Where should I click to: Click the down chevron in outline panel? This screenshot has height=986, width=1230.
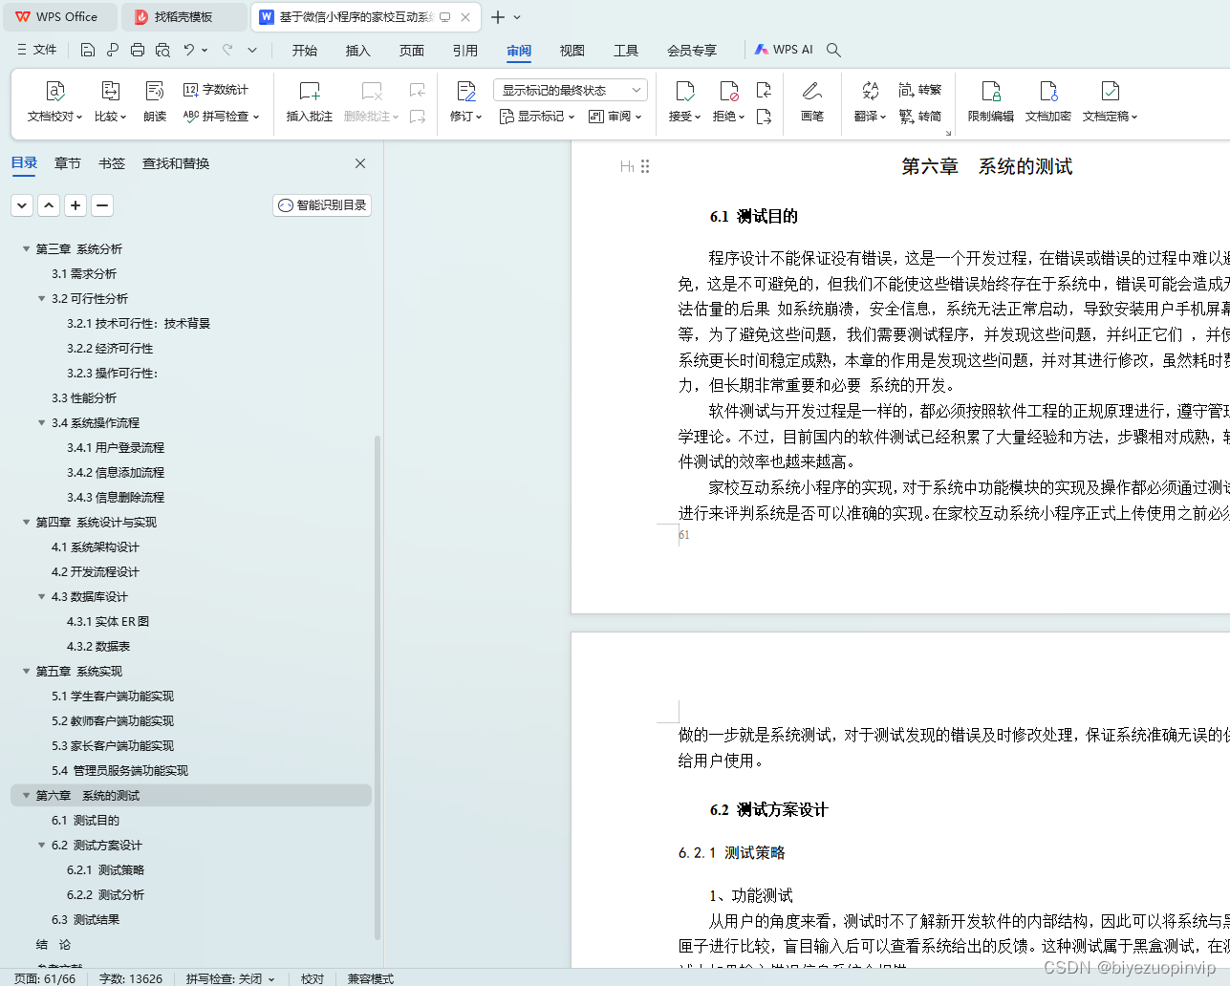pyautogui.click(x=22, y=204)
